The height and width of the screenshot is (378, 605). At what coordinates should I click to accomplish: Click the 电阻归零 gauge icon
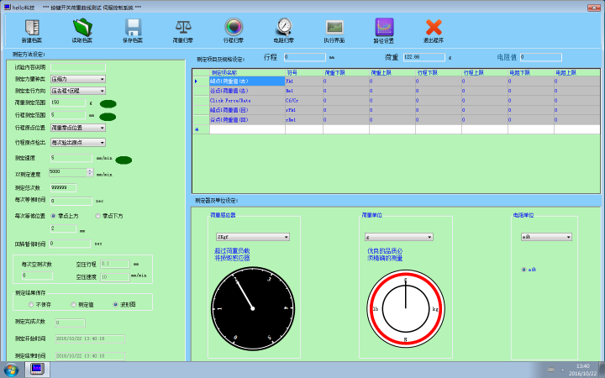click(x=284, y=29)
